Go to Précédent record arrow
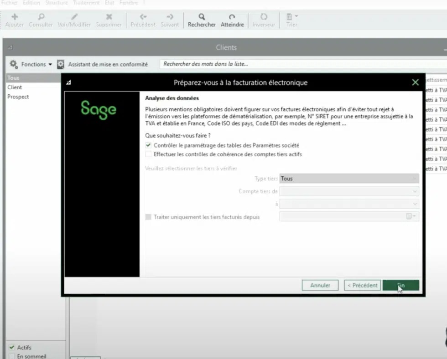Viewport: 447px width, 359px height. tap(143, 17)
